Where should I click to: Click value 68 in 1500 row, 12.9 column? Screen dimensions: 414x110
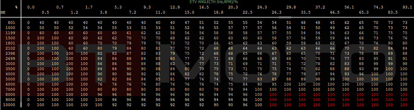click(x=172, y=38)
